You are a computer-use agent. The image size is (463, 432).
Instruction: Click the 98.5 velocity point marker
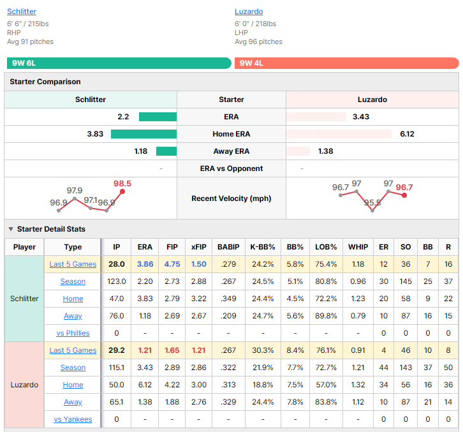click(x=122, y=191)
